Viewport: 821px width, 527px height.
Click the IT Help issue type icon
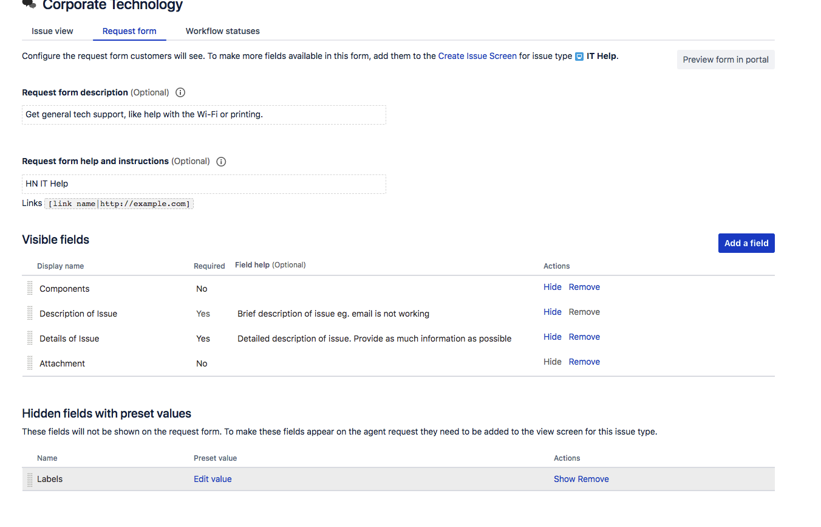coord(578,55)
